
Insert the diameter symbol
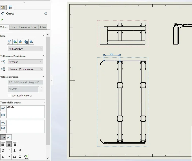(x=3, y=150)
